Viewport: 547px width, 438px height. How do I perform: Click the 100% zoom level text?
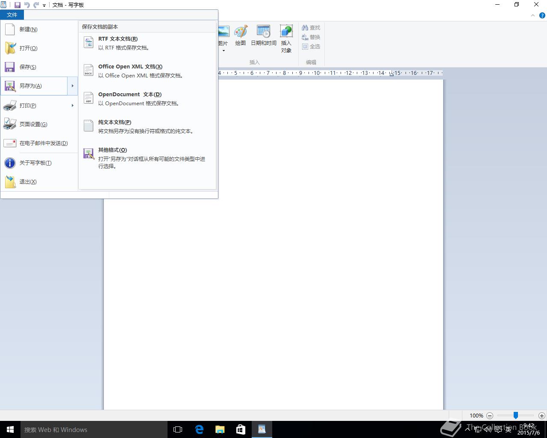[x=476, y=415]
